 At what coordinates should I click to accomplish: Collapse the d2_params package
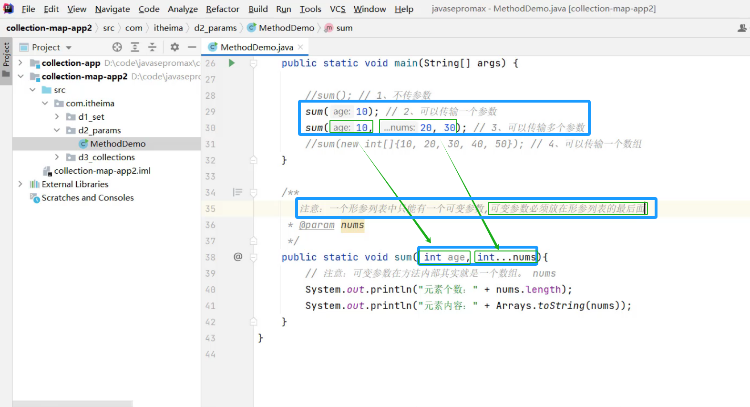(57, 130)
